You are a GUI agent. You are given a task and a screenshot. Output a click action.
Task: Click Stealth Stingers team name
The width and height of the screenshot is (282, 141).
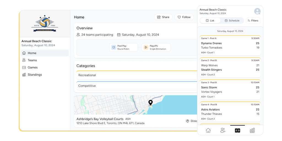tap(211, 70)
